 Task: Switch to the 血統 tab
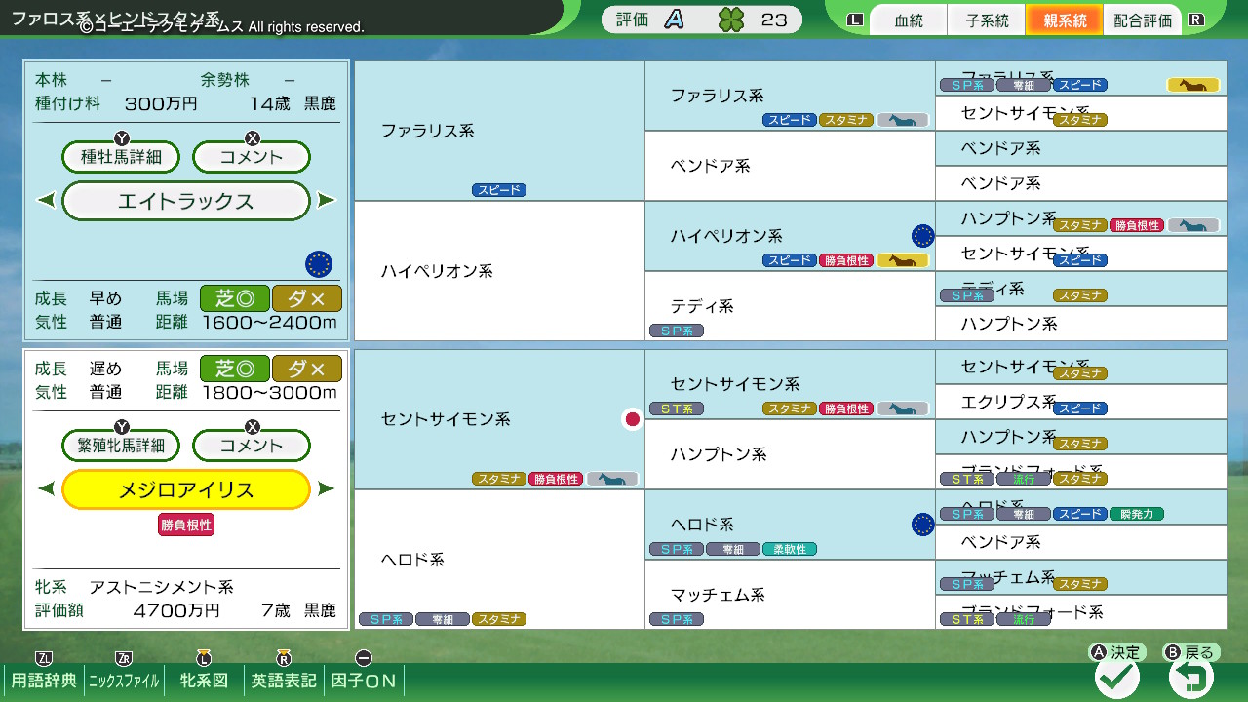908,20
